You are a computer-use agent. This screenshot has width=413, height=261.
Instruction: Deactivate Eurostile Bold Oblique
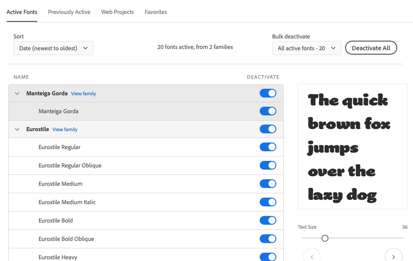268,239
